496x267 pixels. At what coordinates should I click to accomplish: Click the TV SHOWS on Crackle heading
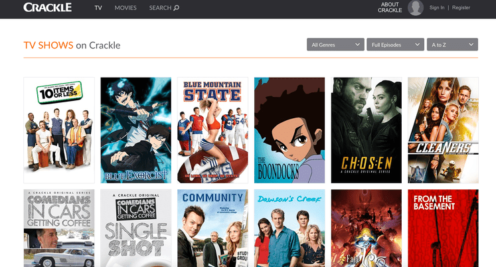pyautogui.click(x=72, y=45)
